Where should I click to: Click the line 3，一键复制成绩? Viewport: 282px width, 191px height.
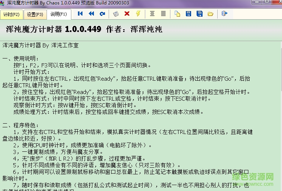tap(58, 152)
